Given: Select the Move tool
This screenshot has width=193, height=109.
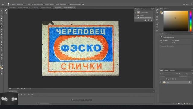Looking at the screenshot, I should [x=2, y=11].
